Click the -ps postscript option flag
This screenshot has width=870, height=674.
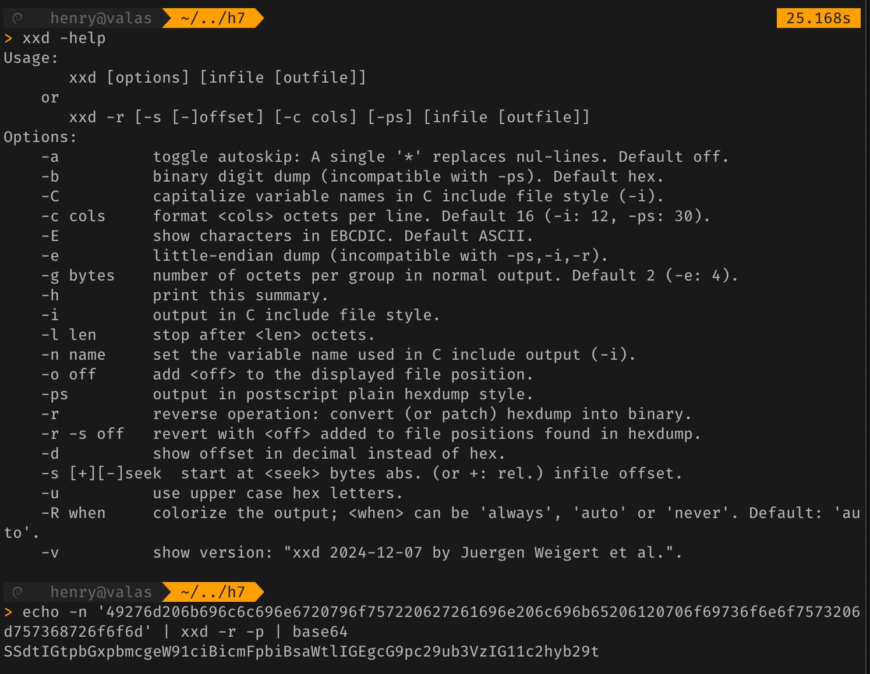point(55,395)
